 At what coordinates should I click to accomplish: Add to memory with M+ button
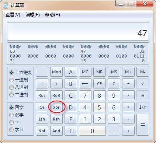tap(128, 72)
